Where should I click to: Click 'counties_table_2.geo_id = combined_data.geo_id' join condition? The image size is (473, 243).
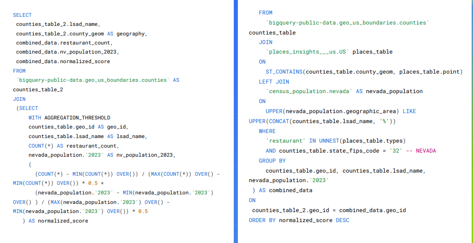click(x=329, y=210)
